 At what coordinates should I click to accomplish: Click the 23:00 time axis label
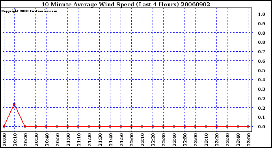(196, 140)
